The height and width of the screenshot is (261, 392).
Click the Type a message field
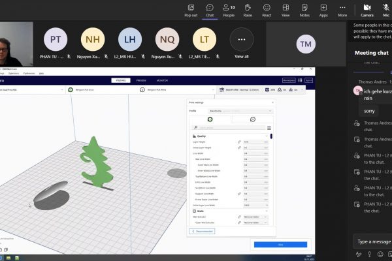[x=374, y=241]
